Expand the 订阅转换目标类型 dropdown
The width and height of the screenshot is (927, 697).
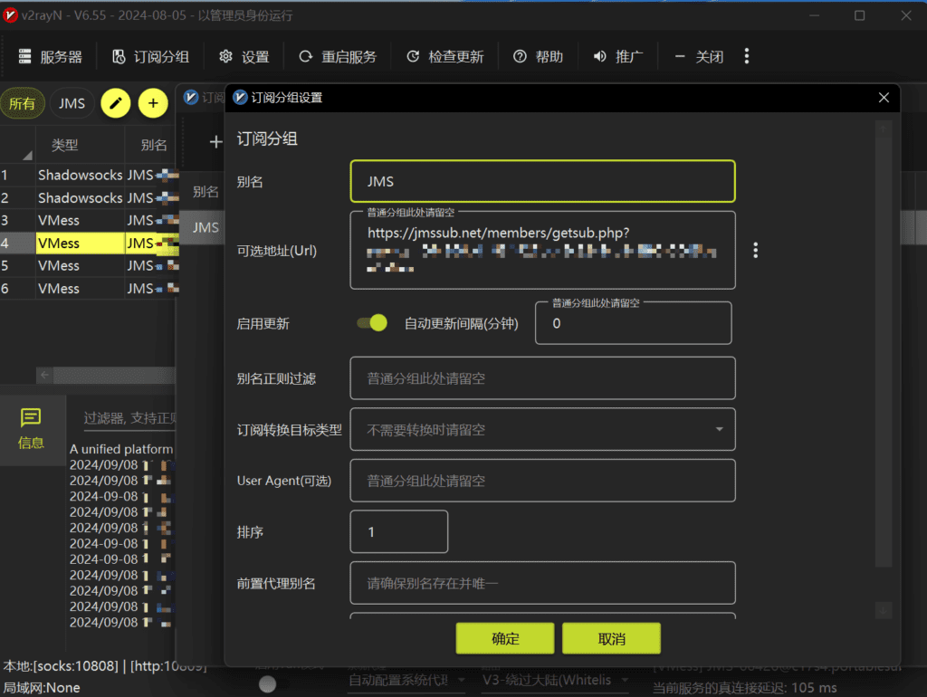[543, 430]
